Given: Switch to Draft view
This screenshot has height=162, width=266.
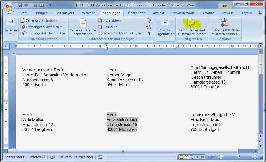Looking at the screenshot, I should [x=202, y=157].
